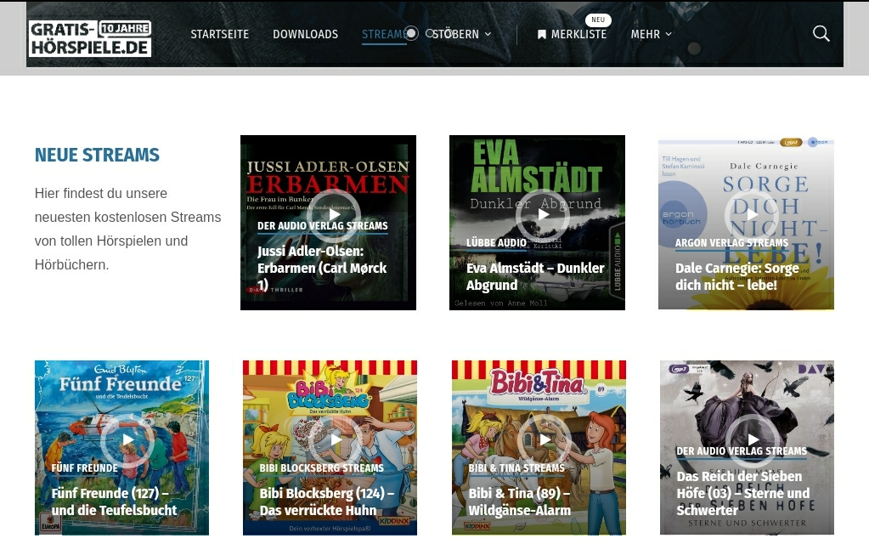The height and width of the screenshot is (544, 869).
Task: Open title 'Bibi & Tina (89) – Wildgänse-Alarm'
Action: pos(519,501)
